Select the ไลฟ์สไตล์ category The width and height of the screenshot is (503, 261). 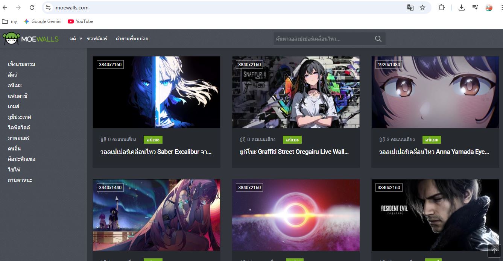coord(19,127)
